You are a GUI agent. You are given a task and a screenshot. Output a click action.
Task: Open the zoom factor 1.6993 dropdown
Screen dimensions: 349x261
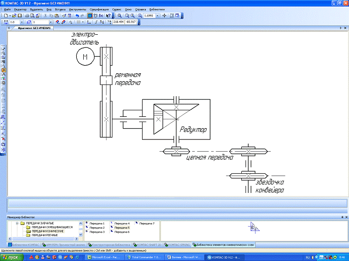coord(158,15)
